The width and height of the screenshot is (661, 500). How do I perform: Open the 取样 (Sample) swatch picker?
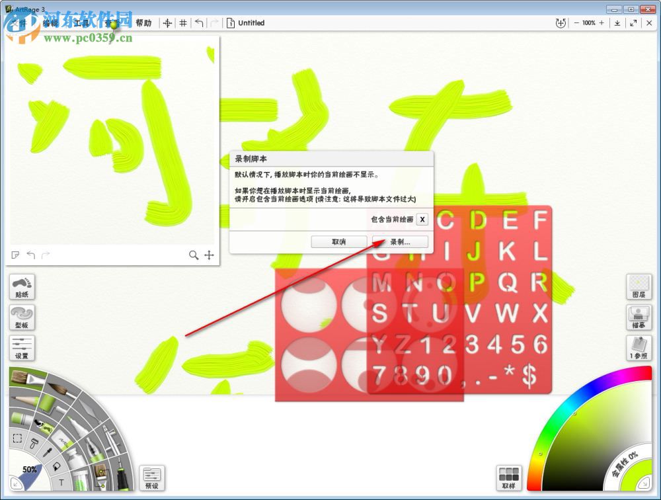point(509,478)
